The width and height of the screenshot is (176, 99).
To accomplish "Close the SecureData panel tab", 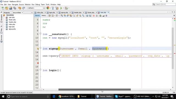I will tap(22, 13).
